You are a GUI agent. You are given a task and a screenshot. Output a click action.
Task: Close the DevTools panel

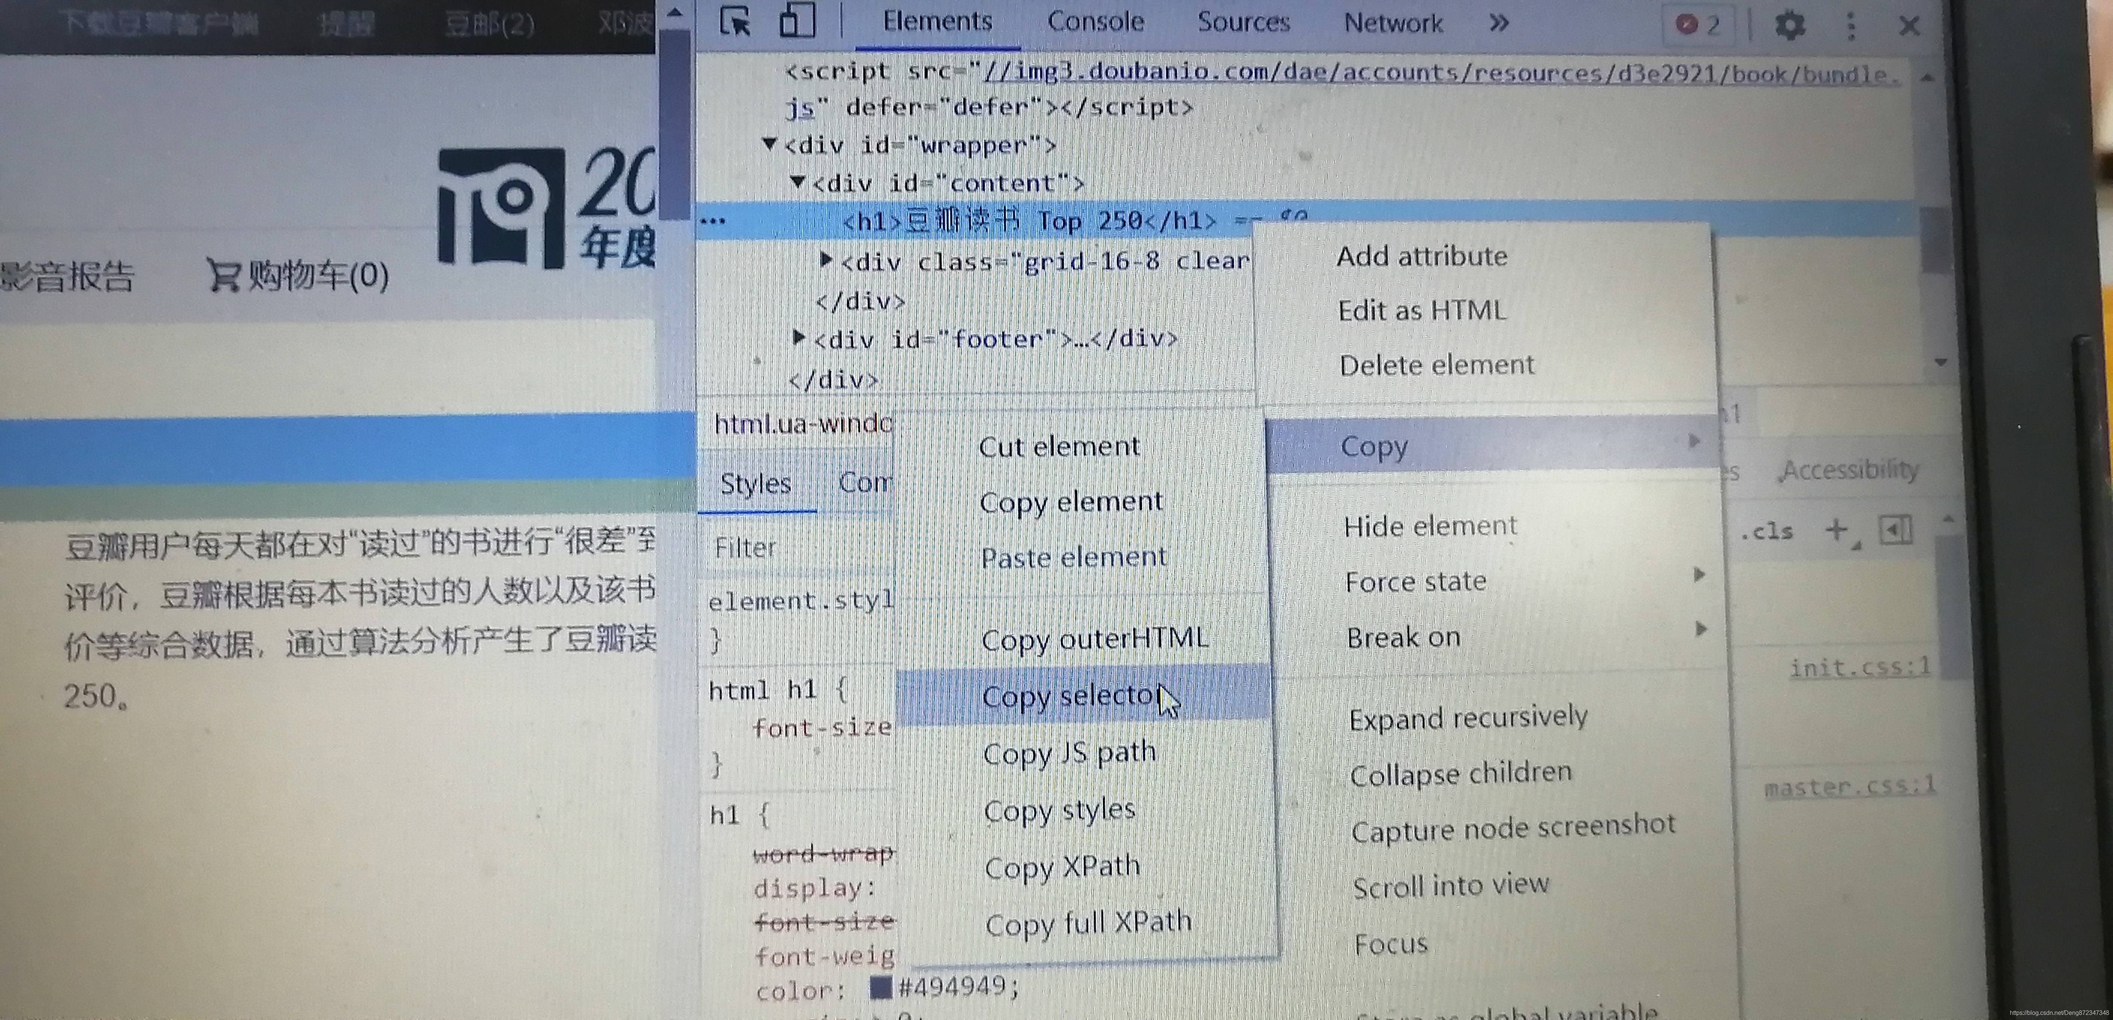1910,25
